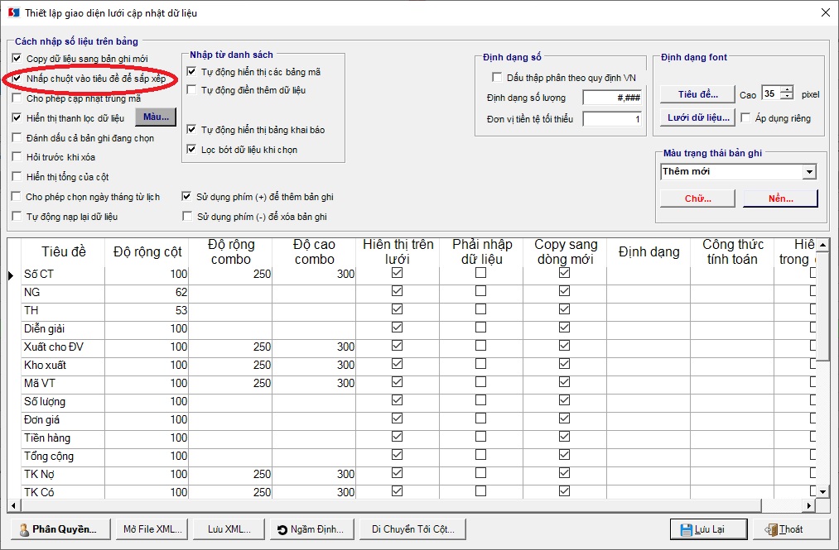The height and width of the screenshot is (550, 839).
Task: Click vertical scrollbar up arrow
Action: (822, 246)
